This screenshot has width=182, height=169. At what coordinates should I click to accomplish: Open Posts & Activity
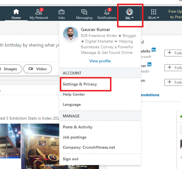pyautogui.click(x=77, y=127)
